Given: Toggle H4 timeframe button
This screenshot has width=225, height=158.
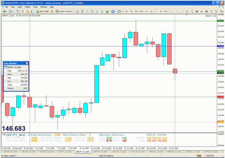Looking at the screenshot, I should point(151,11).
